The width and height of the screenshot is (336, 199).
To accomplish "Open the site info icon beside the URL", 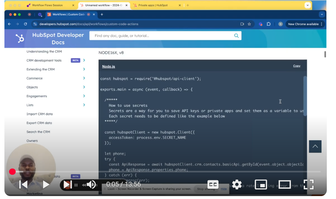I will (35, 24).
